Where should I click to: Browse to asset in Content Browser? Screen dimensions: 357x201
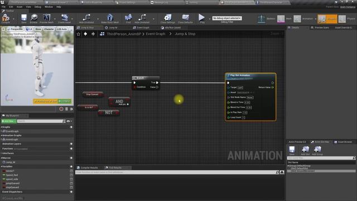point(33,18)
